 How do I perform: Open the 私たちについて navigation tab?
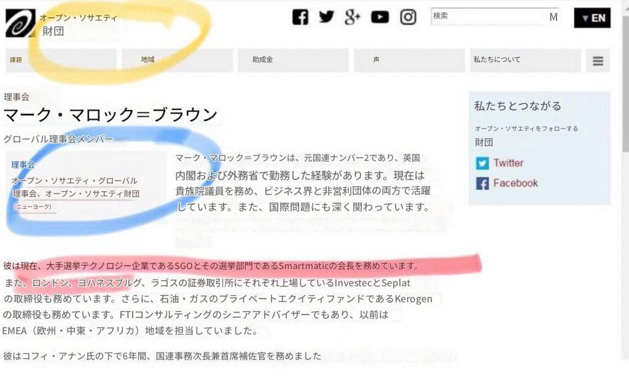(526, 60)
